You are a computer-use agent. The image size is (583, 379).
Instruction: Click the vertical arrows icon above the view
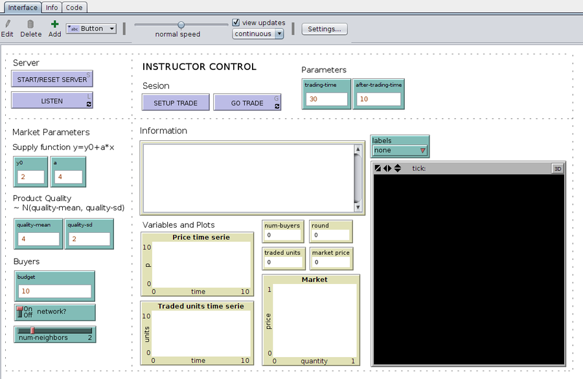pos(398,168)
